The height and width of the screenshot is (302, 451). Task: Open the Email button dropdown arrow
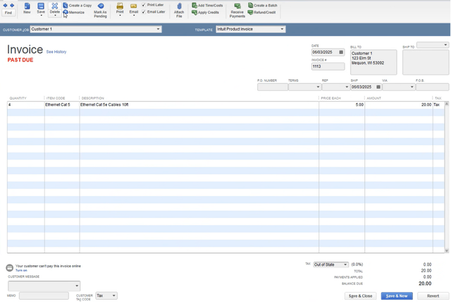pos(134,16)
